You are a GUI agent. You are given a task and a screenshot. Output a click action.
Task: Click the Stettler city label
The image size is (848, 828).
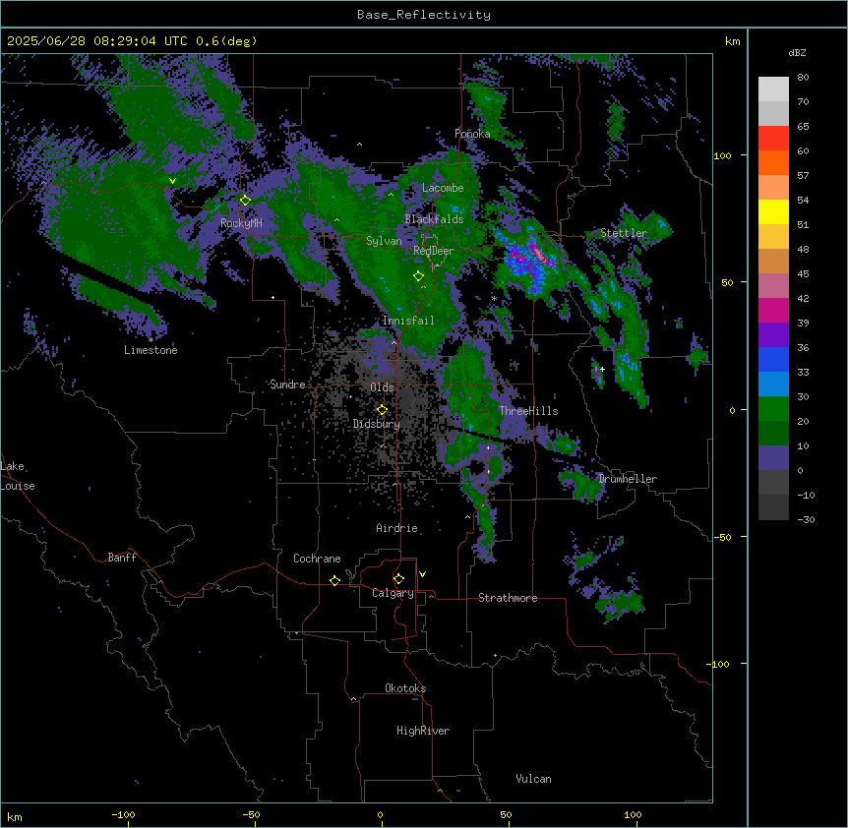pos(624,233)
